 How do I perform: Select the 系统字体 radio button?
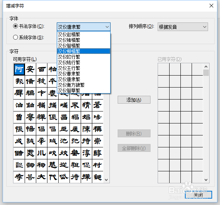[x=15, y=37]
